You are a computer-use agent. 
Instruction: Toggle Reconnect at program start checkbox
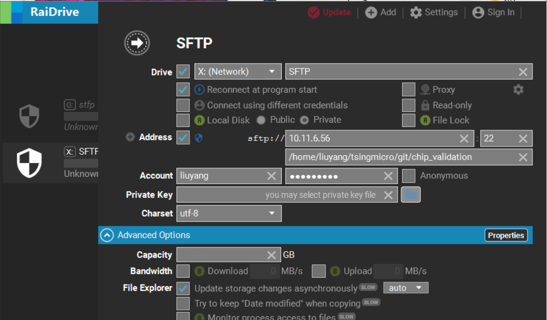(183, 89)
